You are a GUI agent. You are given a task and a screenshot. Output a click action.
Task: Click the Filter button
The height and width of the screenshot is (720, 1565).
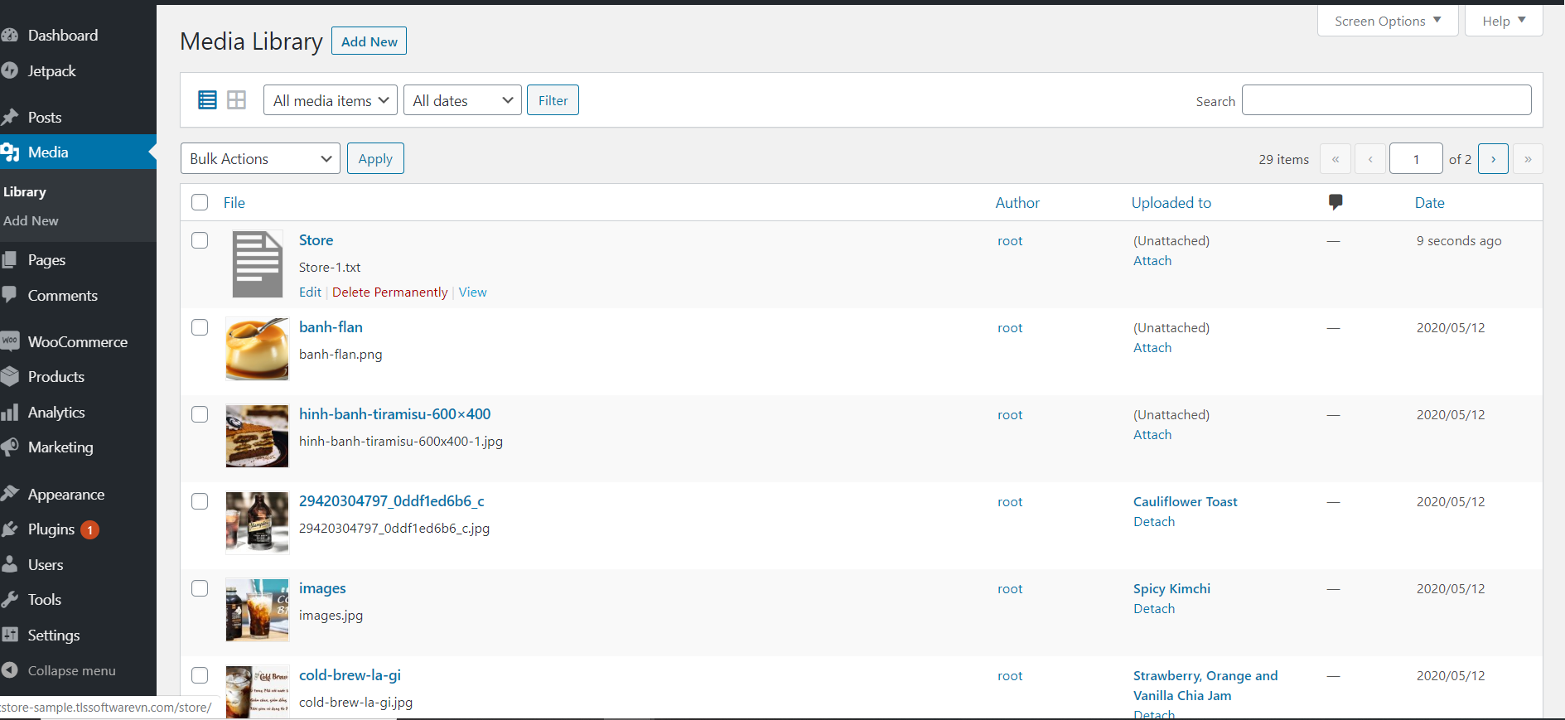pyautogui.click(x=553, y=100)
